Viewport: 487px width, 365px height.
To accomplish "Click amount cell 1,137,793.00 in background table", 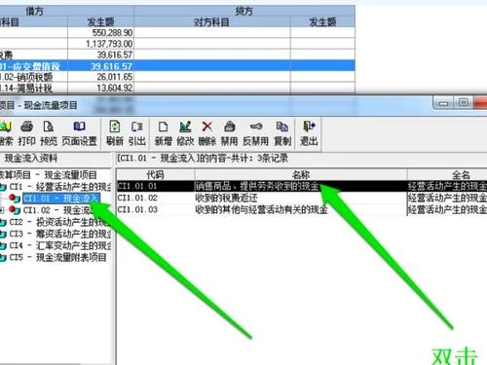I will [100, 44].
